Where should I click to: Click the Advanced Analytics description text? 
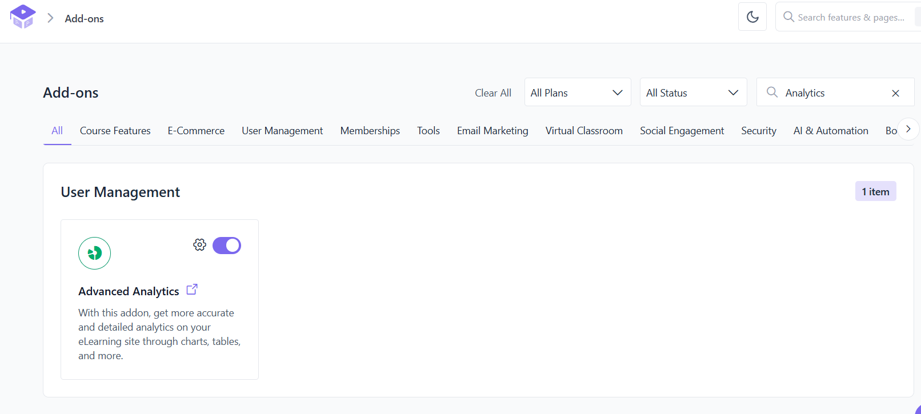point(159,334)
